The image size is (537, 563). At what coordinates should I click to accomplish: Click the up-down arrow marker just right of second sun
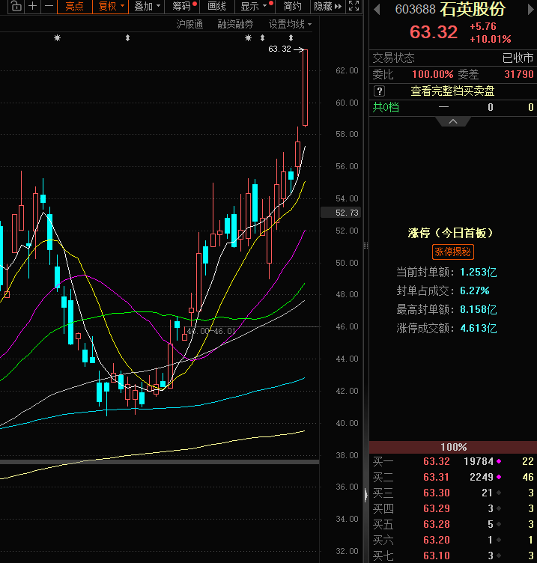click(263, 37)
